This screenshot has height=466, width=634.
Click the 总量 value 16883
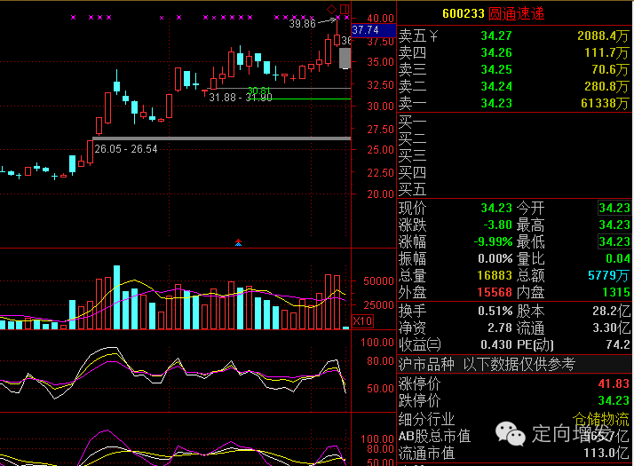[495, 276]
